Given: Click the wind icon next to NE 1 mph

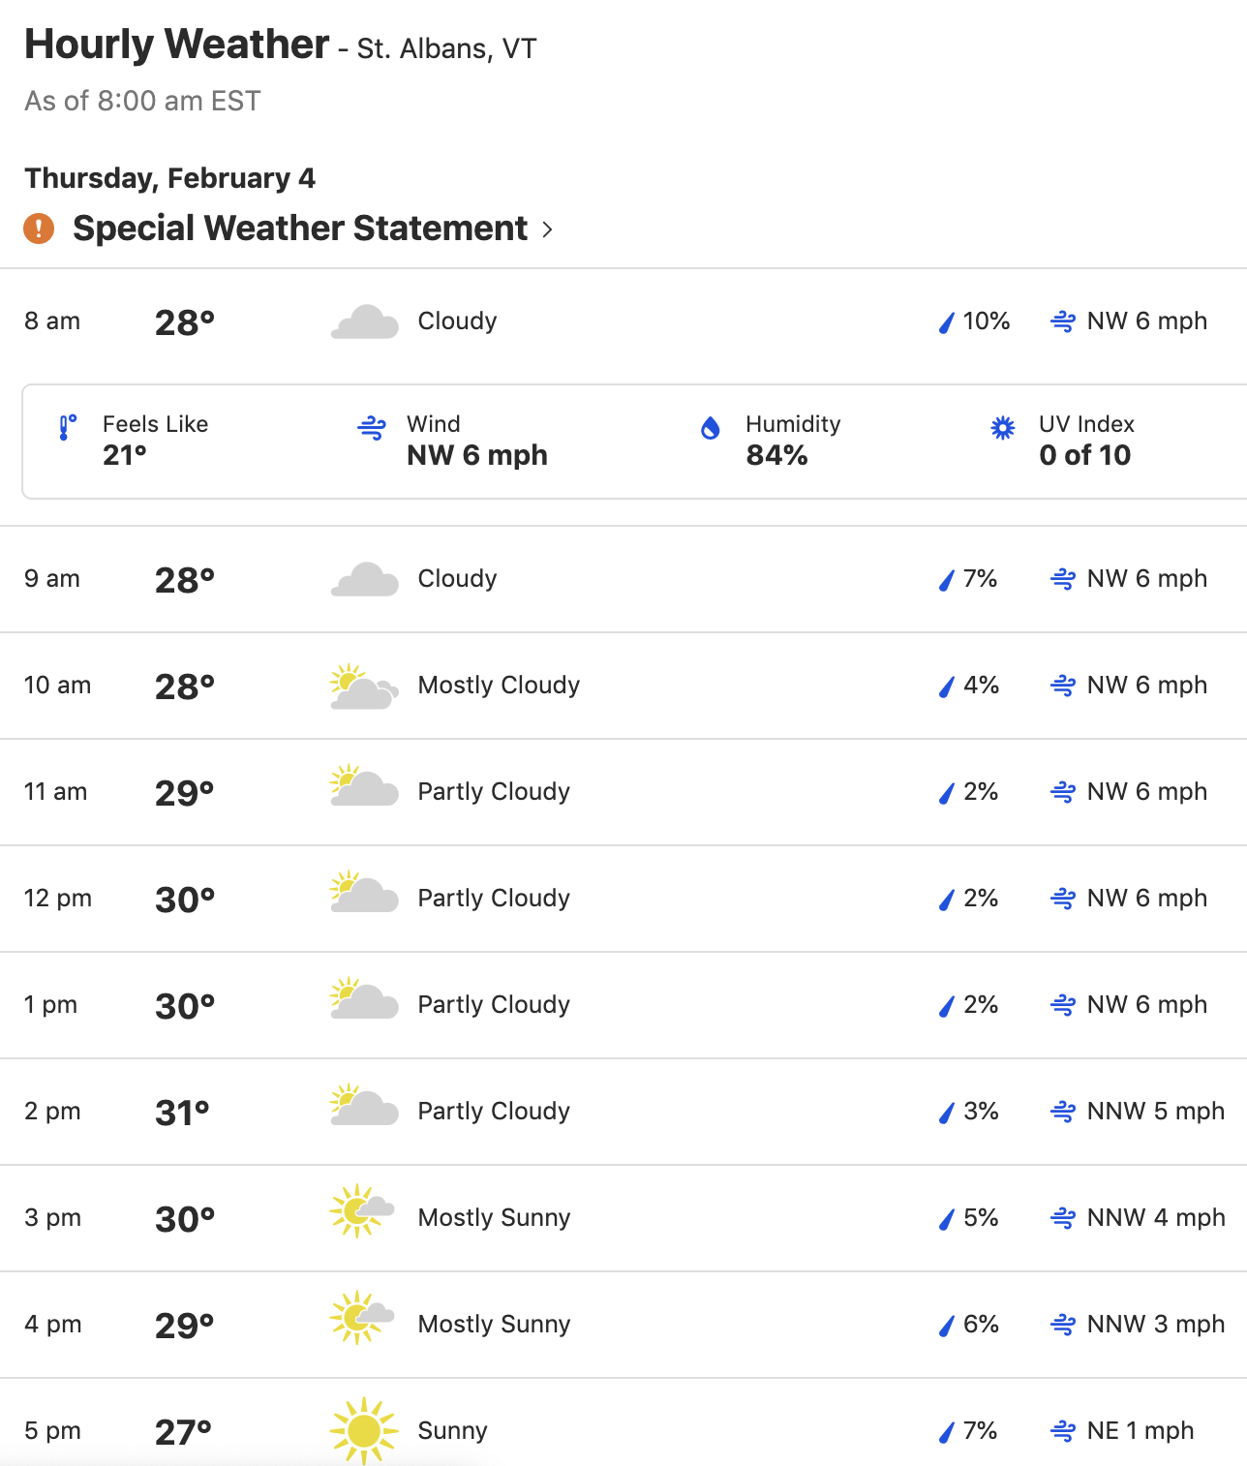Looking at the screenshot, I should (x=1063, y=1431).
